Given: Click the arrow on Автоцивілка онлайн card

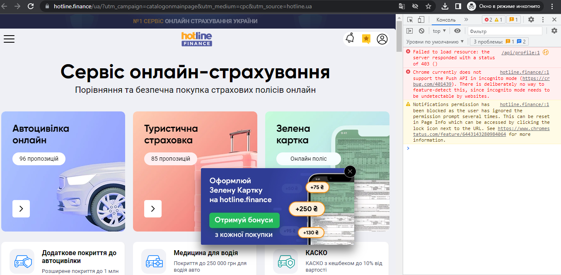Looking at the screenshot, I should coord(21,209).
